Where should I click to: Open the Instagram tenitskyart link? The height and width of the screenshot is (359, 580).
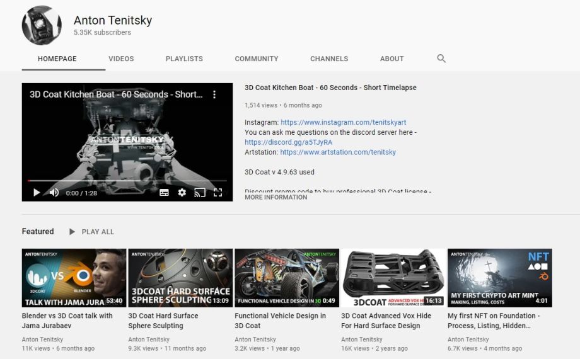pyautogui.click(x=343, y=122)
